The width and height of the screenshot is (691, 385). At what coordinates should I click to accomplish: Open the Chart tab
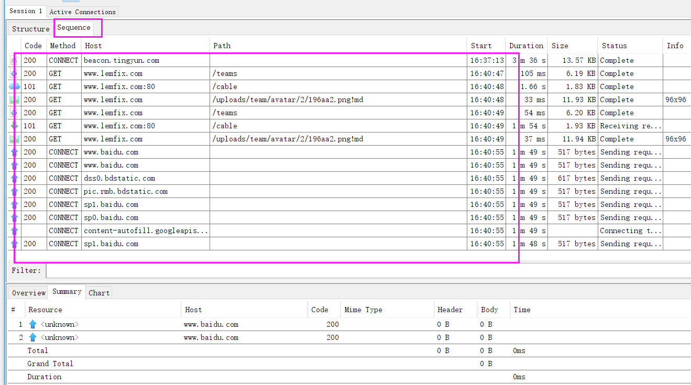point(99,293)
